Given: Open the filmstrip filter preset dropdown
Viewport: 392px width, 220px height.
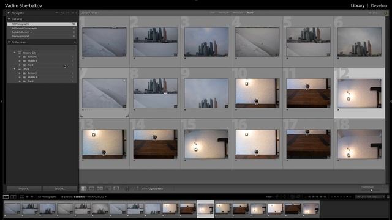Looking at the screenshot, I should (370, 197).
